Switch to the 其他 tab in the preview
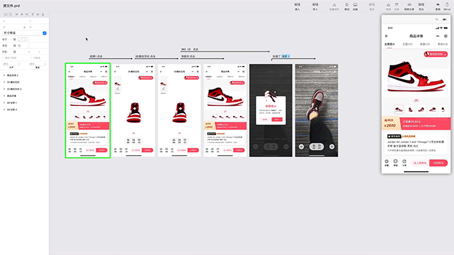 (443, 44)
